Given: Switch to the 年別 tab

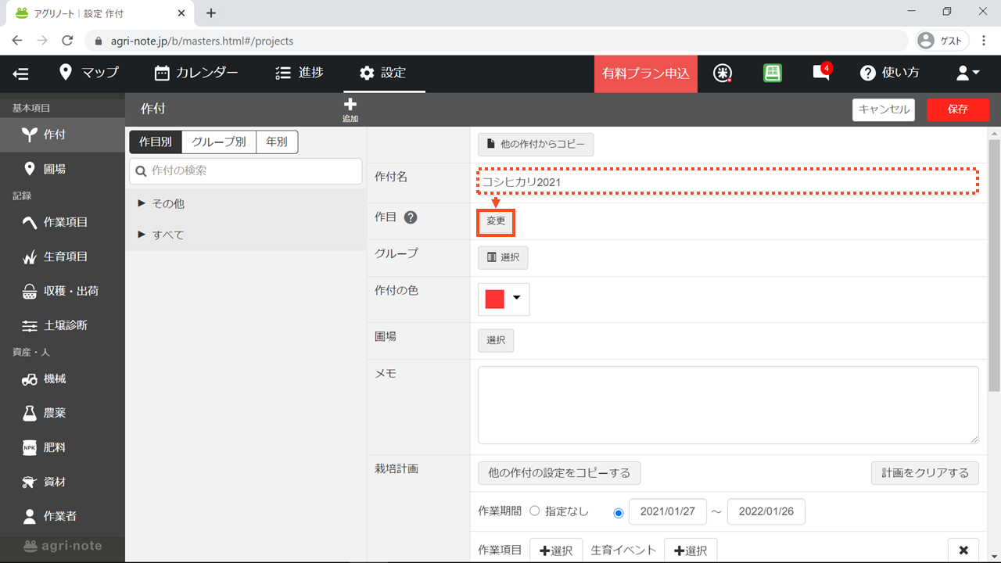Looking at the screenshot, I should coord(277,142).
